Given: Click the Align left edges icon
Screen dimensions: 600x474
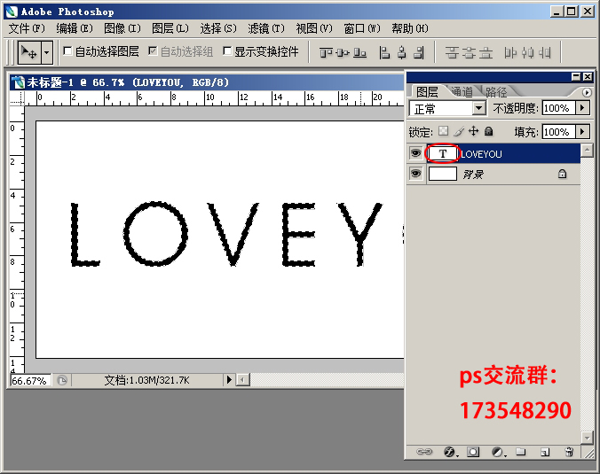Looking at the screenshot, I should point(384,52).
